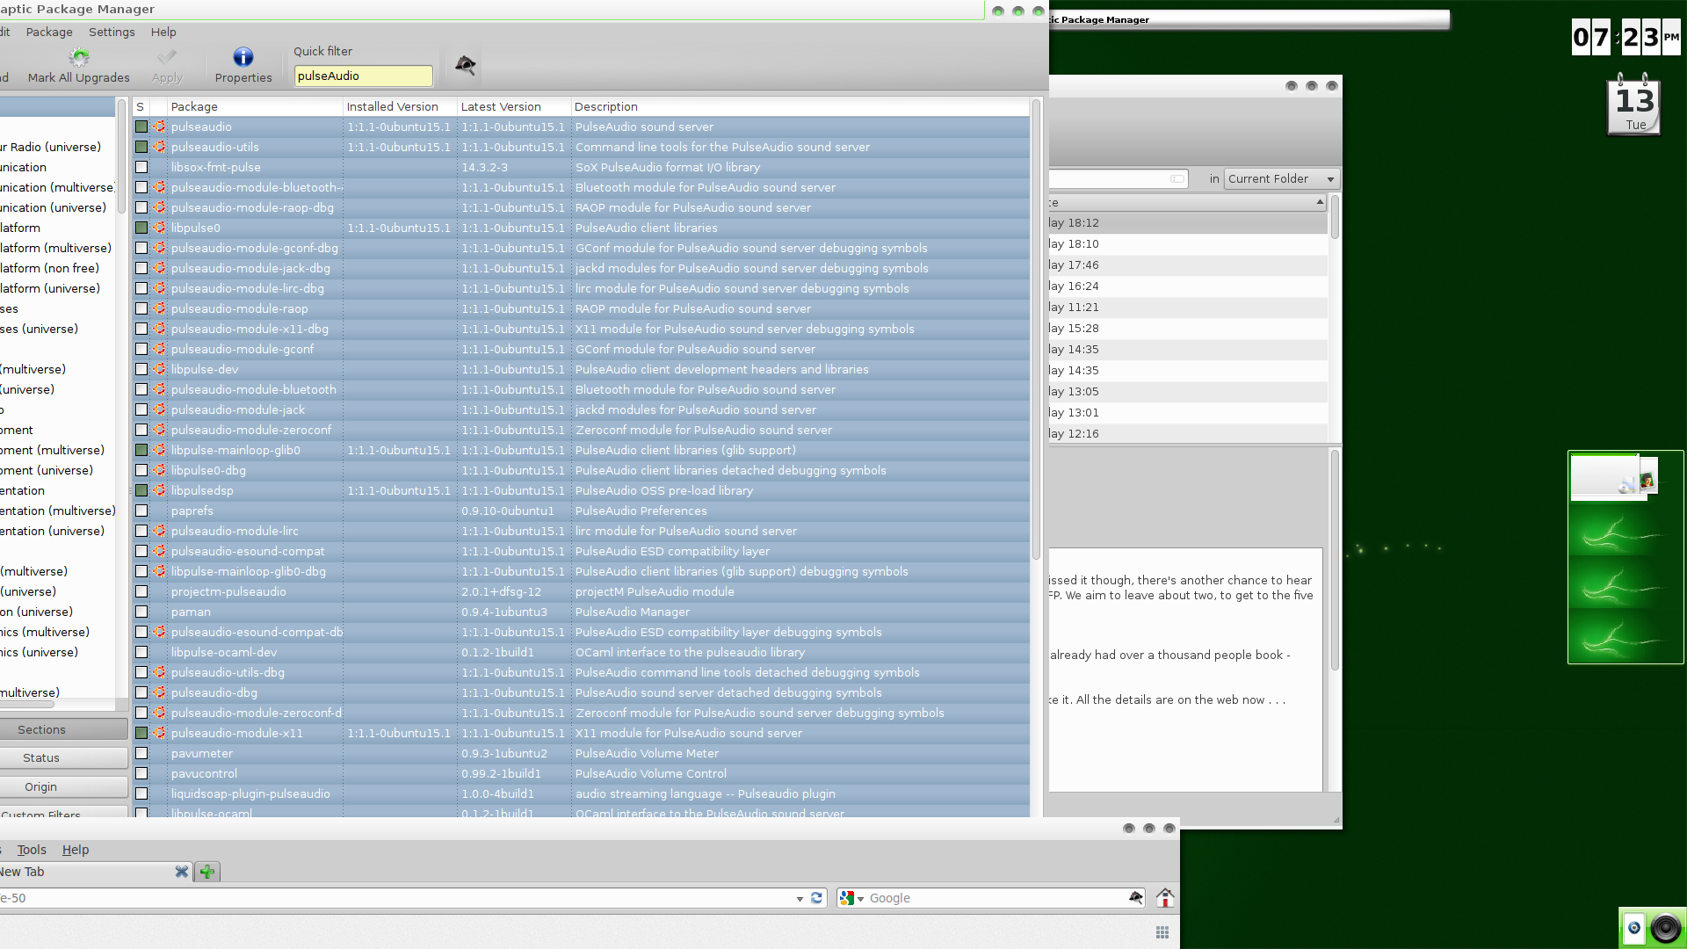Image resolution: width=1687 pixels, height=949 pixels.
Task: Click the Mark All Upgrades toolbar icon
Action: click(x=79, y=58)
